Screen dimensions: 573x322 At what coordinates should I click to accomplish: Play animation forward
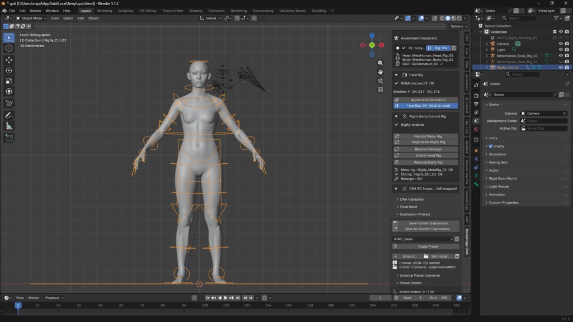[226, 298]
